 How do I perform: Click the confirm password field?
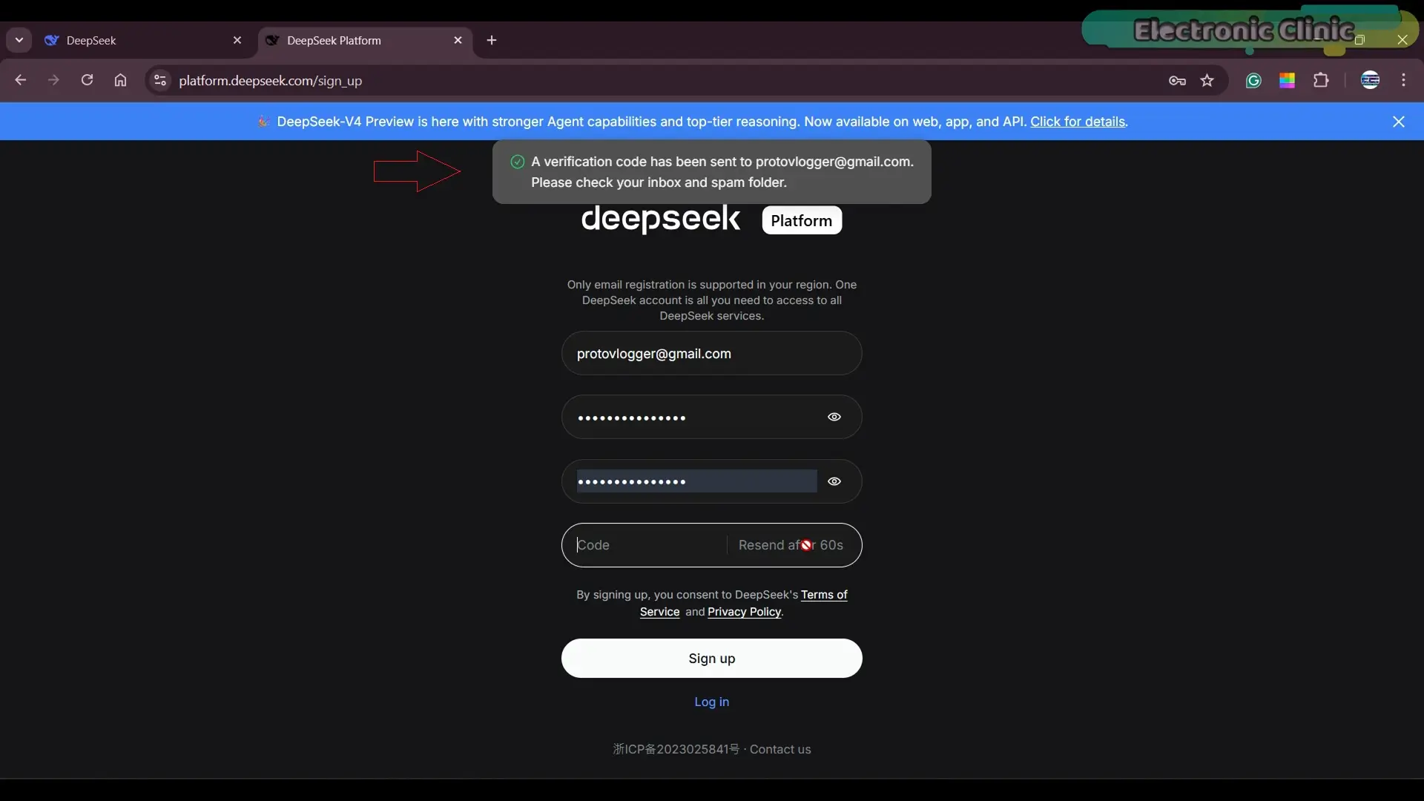(711, 481)
